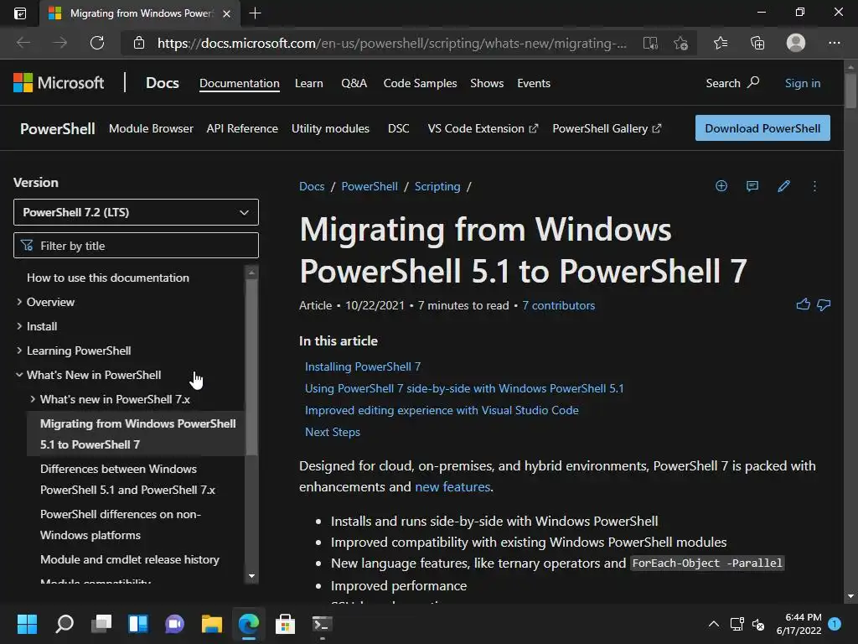
Task: Open VS Code Extension external link
Action: tap(483, 128)
